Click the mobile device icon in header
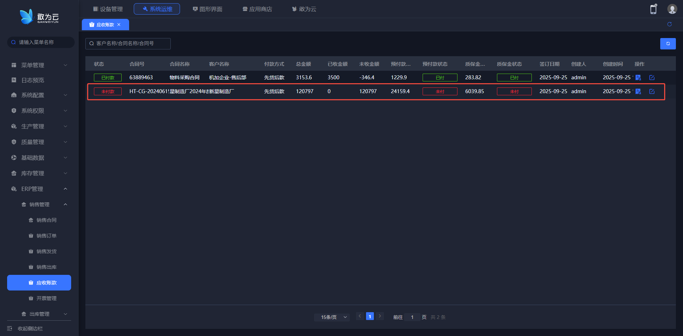683x336 pixels. [653, 9]
